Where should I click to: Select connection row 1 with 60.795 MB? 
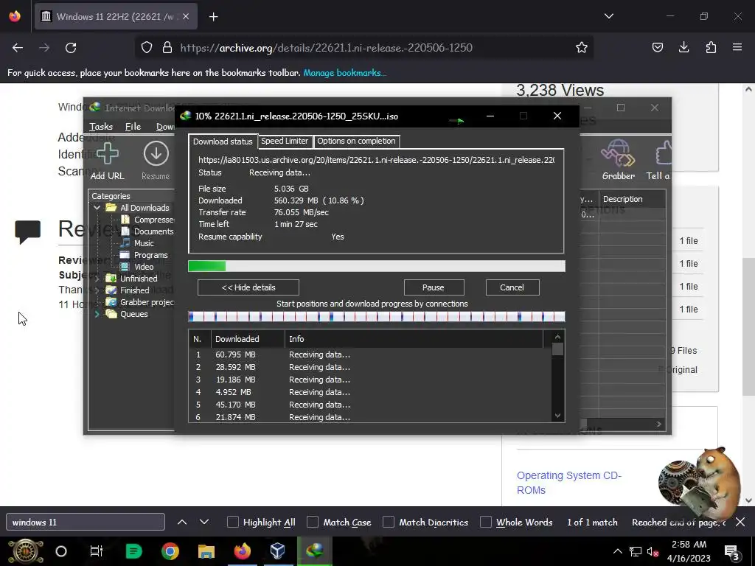click(x=370, y=354)
